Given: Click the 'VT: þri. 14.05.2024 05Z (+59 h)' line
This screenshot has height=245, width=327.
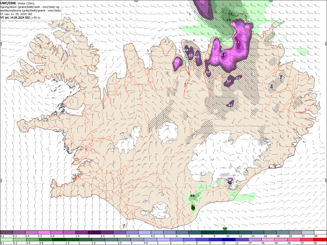Looking at the screenshot, I should (x=20, y=18).
